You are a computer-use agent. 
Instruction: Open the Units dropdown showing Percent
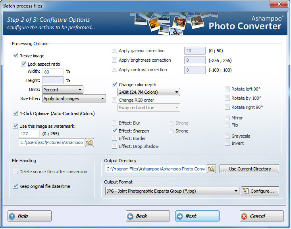tap(63, 90)
